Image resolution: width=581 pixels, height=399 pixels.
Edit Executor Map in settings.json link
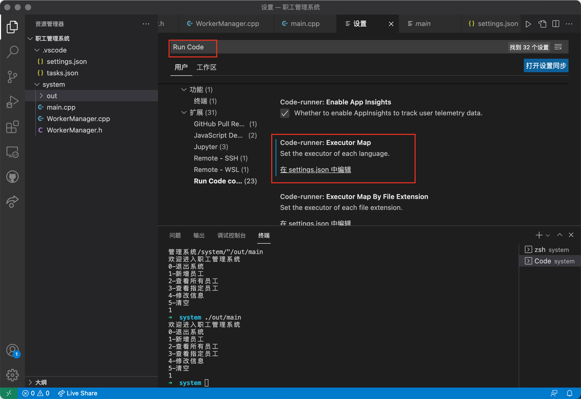pyautogui.click(x=315, y=170)
